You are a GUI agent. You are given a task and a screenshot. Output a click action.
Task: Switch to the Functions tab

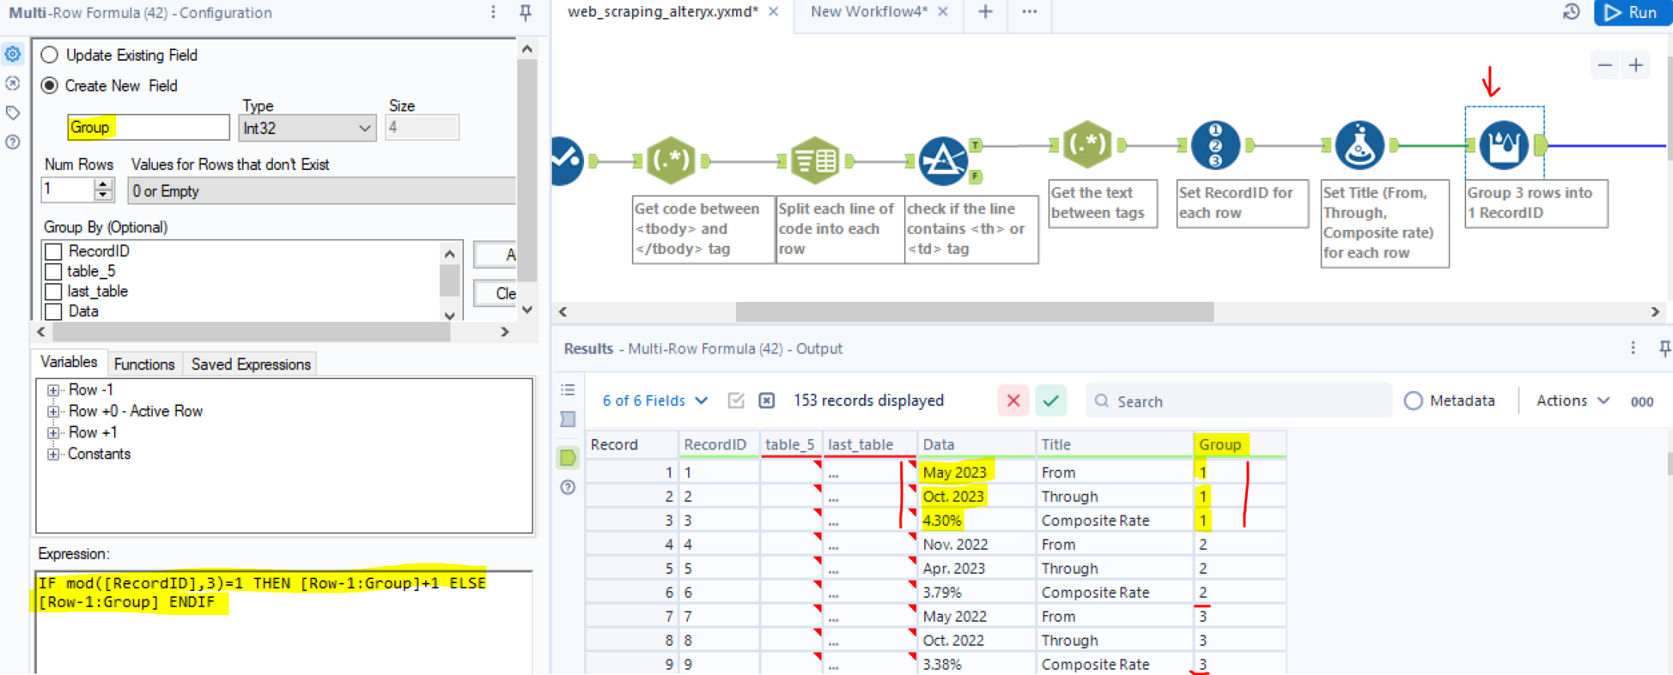pyautogui.click(x=144, y=364)
